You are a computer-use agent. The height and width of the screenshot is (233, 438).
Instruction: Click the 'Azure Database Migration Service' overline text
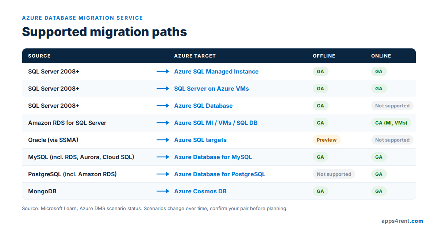(82, 18)
